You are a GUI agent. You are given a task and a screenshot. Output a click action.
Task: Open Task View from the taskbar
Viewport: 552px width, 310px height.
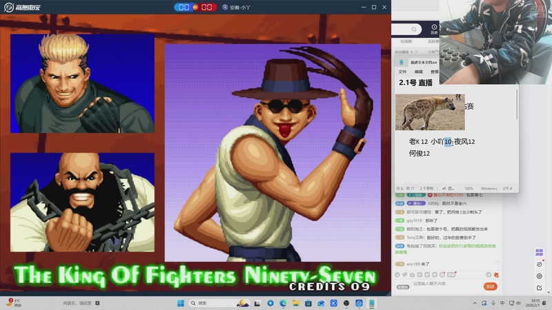[257, 303]
